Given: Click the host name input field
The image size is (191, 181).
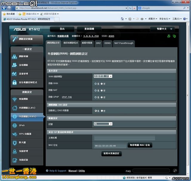Looking at the screenshot, I should 124,138.
